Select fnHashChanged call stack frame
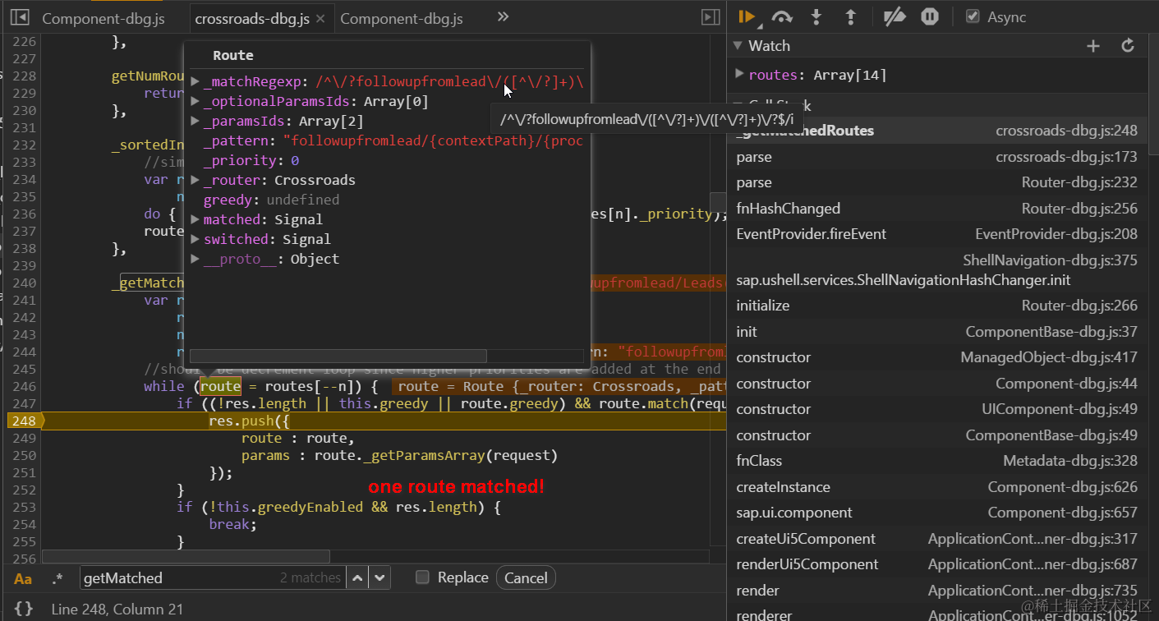This screenshot has width=1159, height=621. pos(937,208)
